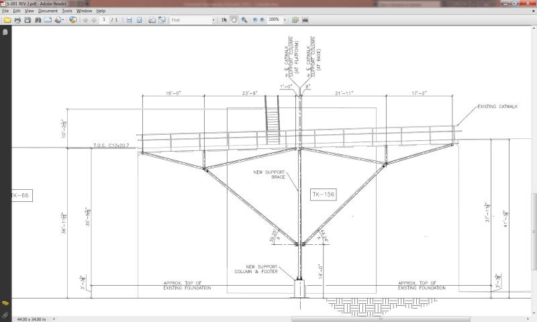Save a copy using floppy disk icon
Image resolution: width=537 pixels, height=322 pixels.
[x=28, y=20]
